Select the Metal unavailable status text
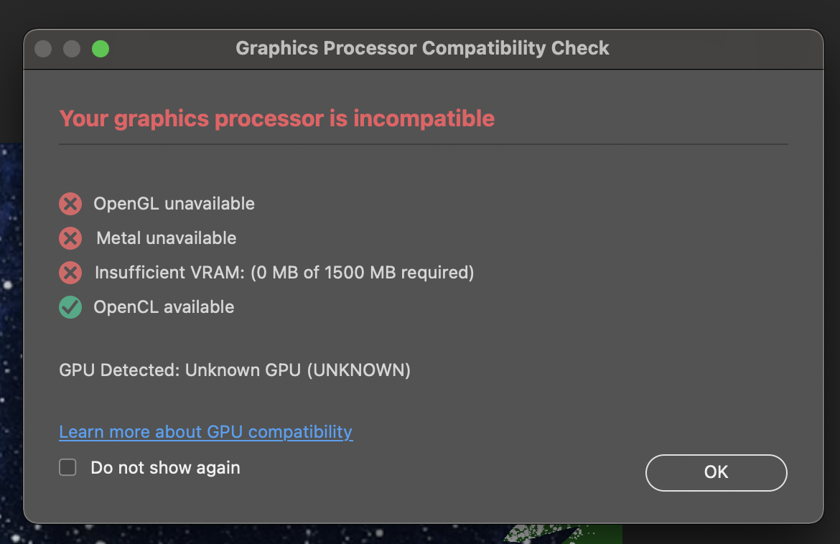This screenshot has width=840, height=544. click(x=167, y=238)
